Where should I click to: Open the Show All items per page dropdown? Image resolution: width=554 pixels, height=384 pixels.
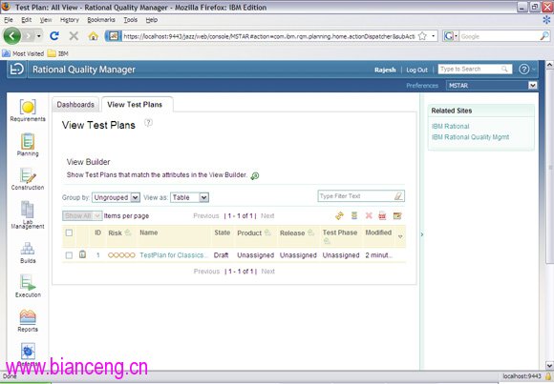click(x=82, y=215)
